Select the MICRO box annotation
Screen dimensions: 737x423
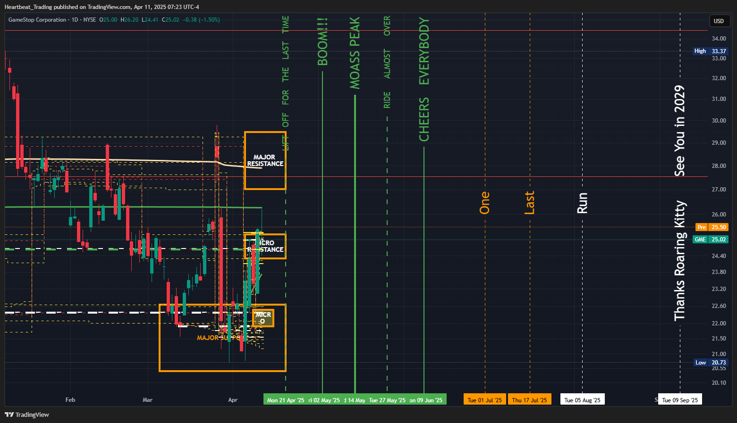coord(263,318)
